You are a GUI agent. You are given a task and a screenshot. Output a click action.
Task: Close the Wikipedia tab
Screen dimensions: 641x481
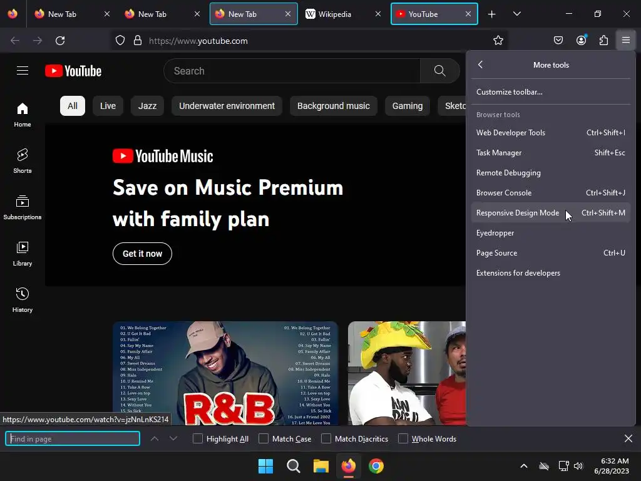(x=377, y=14)
